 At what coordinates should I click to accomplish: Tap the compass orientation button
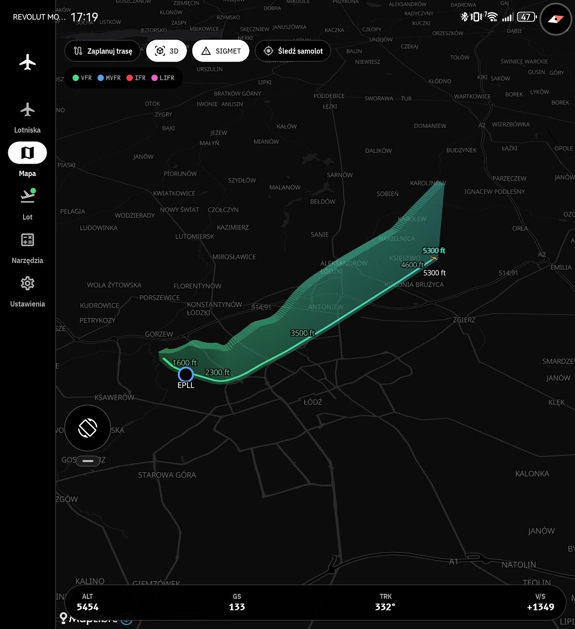click(556, 20)
